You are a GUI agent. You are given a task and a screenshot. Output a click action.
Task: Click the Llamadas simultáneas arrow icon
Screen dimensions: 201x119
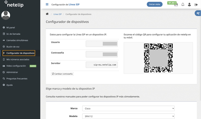point(4,40)
